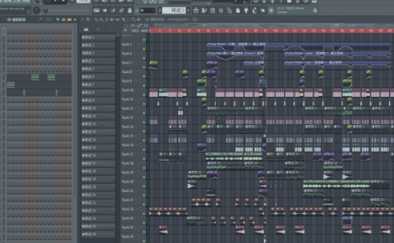Mute Track 5 via its green LED
The width and height of the screenshot is (394, 243).
tap(144, 49)
